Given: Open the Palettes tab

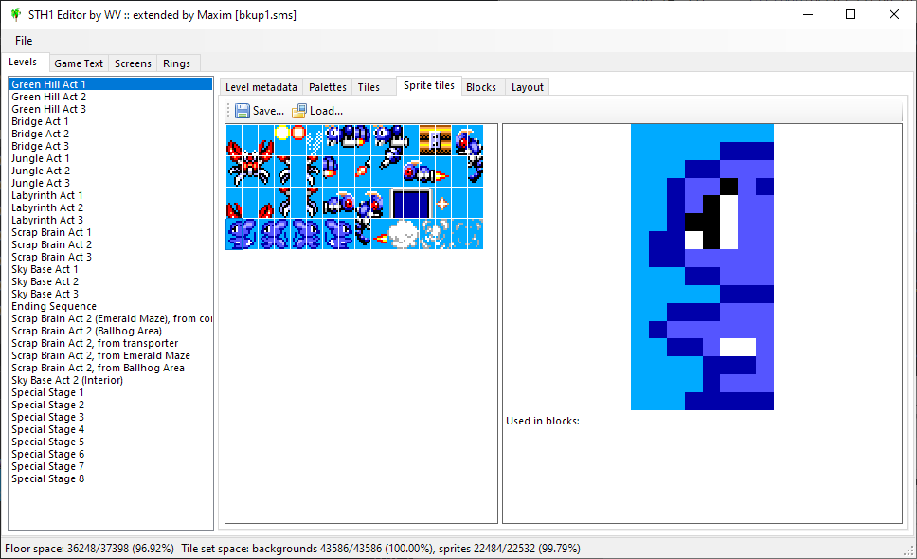Looking at the screenshot, I should (x=328, y=87).
